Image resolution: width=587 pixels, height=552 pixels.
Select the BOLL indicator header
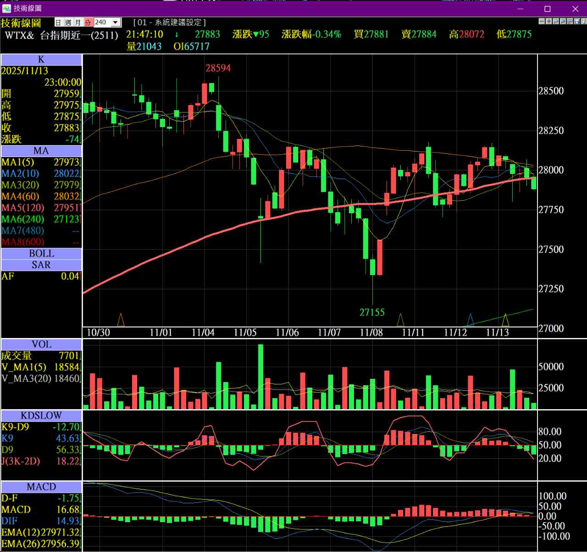coord(41,253)
